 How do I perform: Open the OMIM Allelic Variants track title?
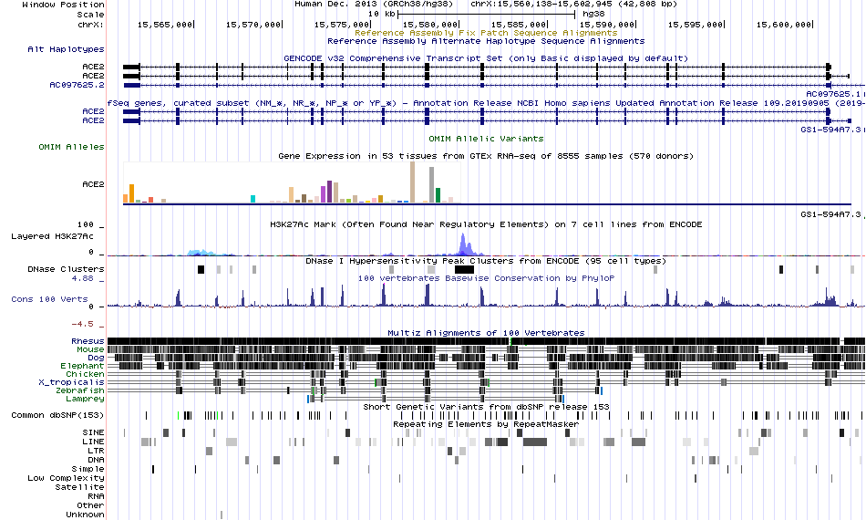486,139
